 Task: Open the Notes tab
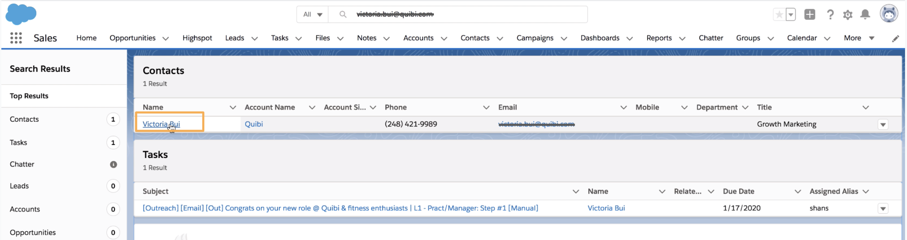coord(367,38)
